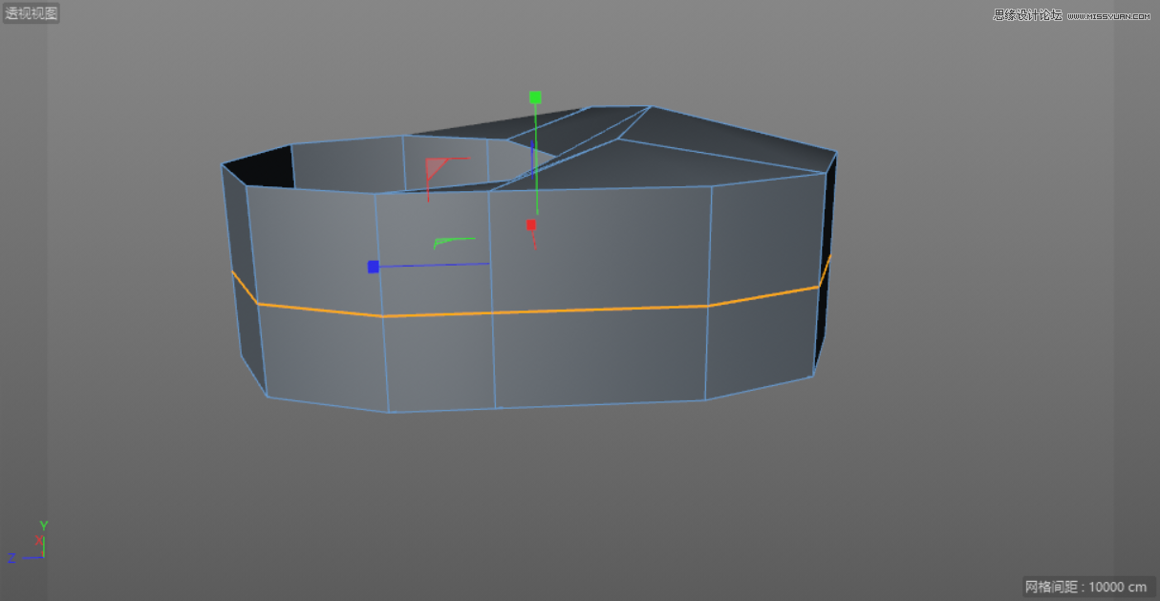Select the blue Z-axis move handle
Viewport: 1160px width, 601px height.
point(372,267)
